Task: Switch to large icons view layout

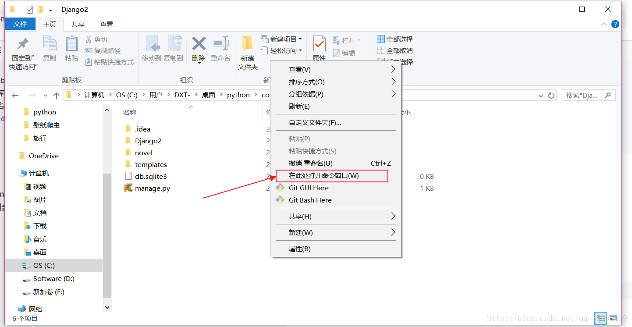Action: tap(613, 318)
